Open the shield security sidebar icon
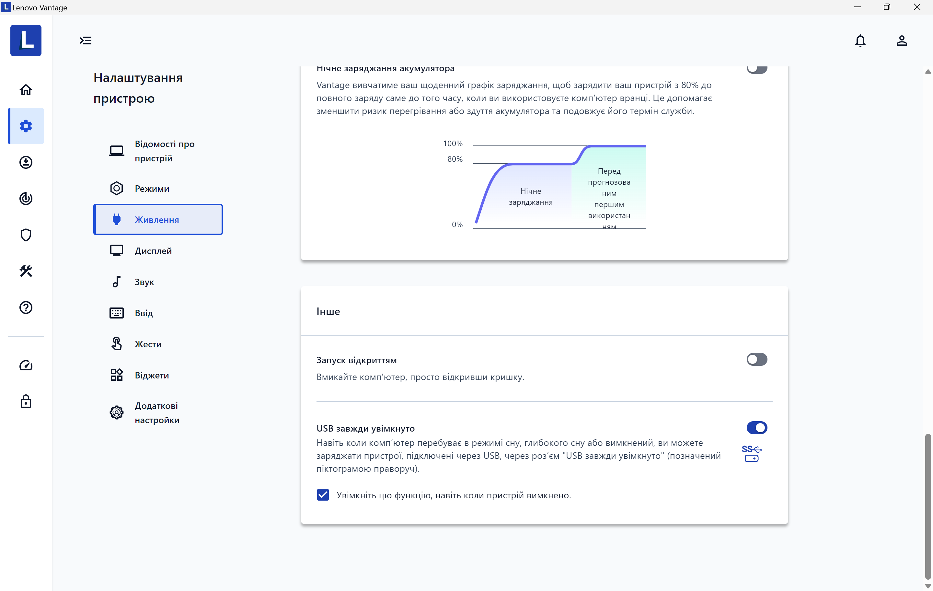Viewport: 933px width, 591px height. (26, 235)
